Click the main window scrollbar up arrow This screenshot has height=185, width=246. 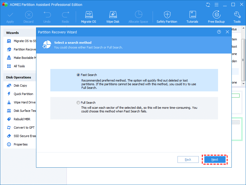click(x=243, y=28)
